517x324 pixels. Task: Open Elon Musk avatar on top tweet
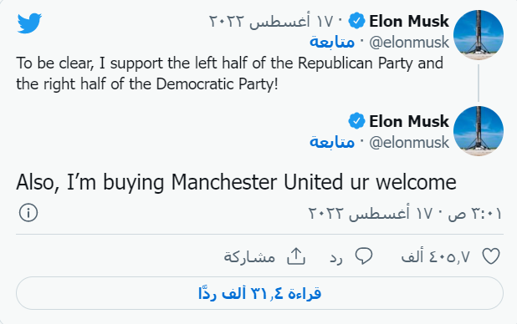coord(478,35)
